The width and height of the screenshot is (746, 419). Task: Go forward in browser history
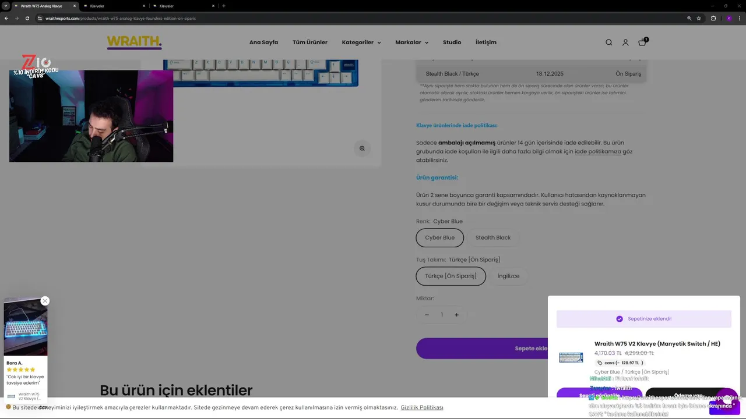click(16, 18)
